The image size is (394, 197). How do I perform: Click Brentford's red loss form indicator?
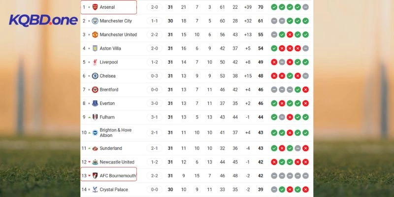pos(306,90)
